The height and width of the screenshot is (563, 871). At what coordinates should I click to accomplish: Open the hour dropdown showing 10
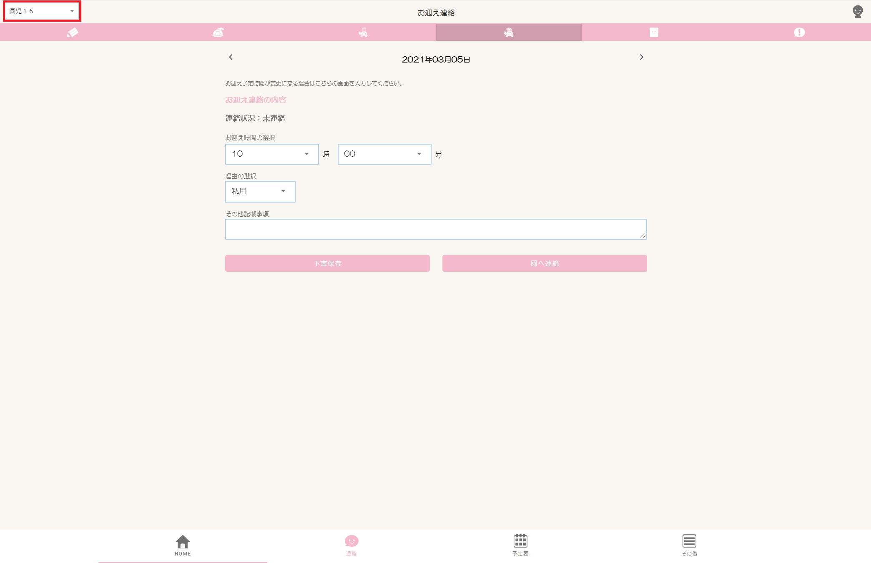click(272, 154)
